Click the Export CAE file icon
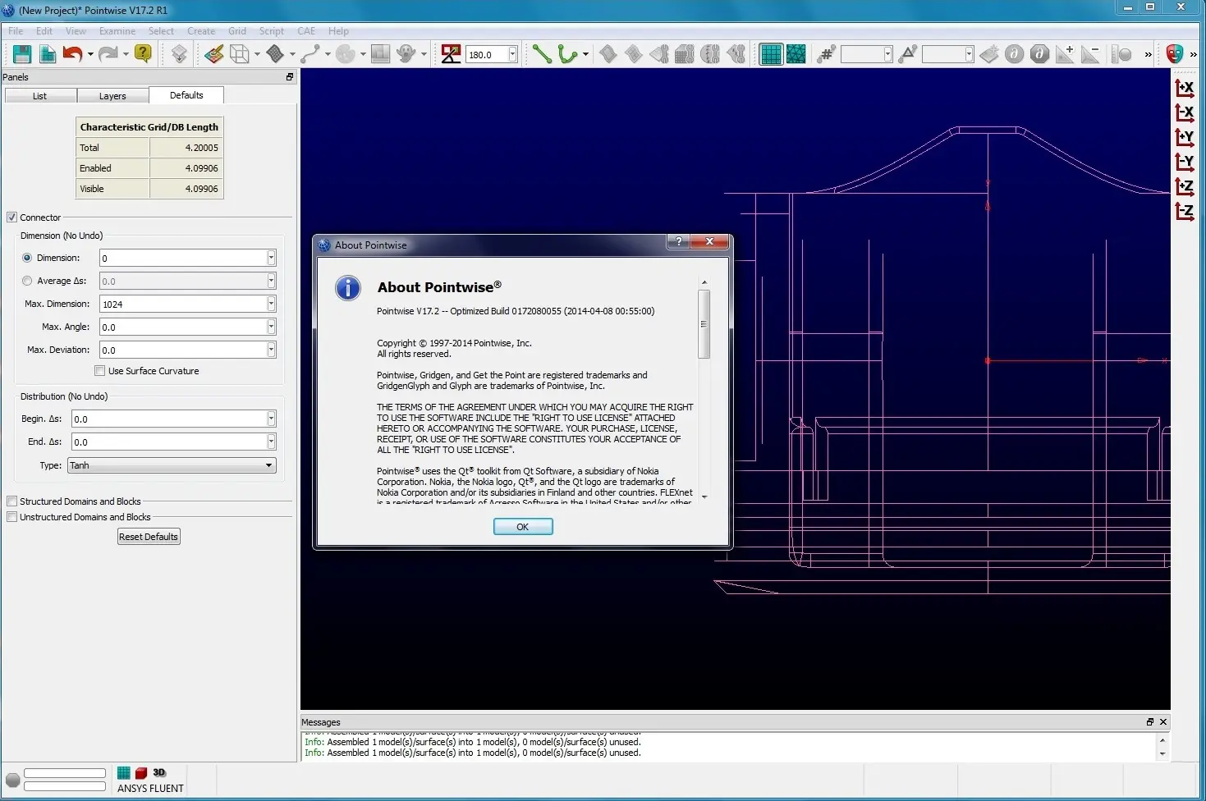This screenshot has width=1206, height=801. (48, 54)
